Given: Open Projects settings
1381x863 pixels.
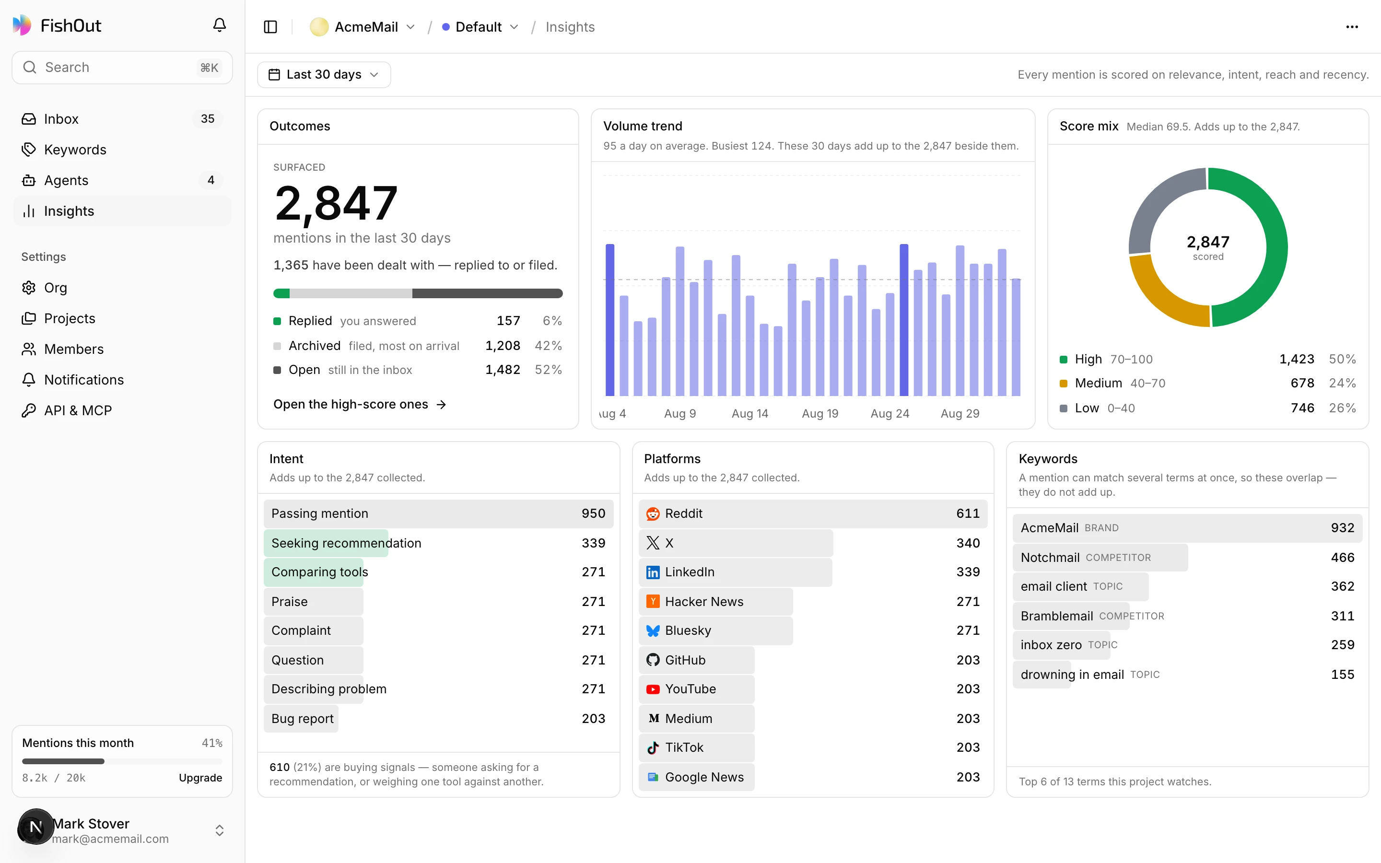Looking at the screenshot, I should click(121, 318).
